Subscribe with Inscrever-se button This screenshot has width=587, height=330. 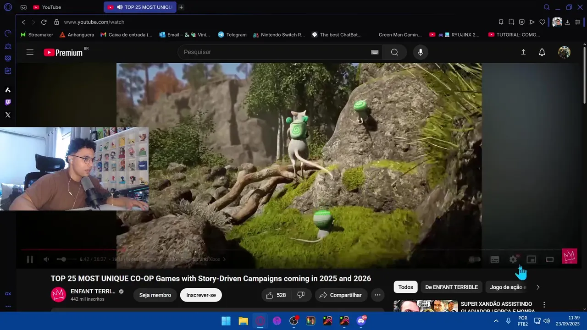201,295
